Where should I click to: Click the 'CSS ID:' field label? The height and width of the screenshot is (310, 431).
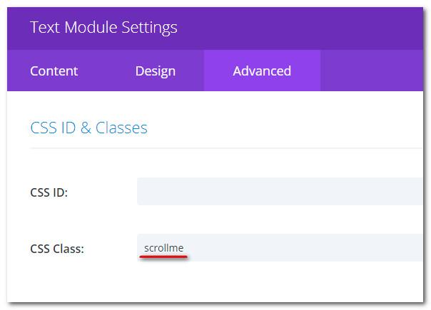[49, 192]
